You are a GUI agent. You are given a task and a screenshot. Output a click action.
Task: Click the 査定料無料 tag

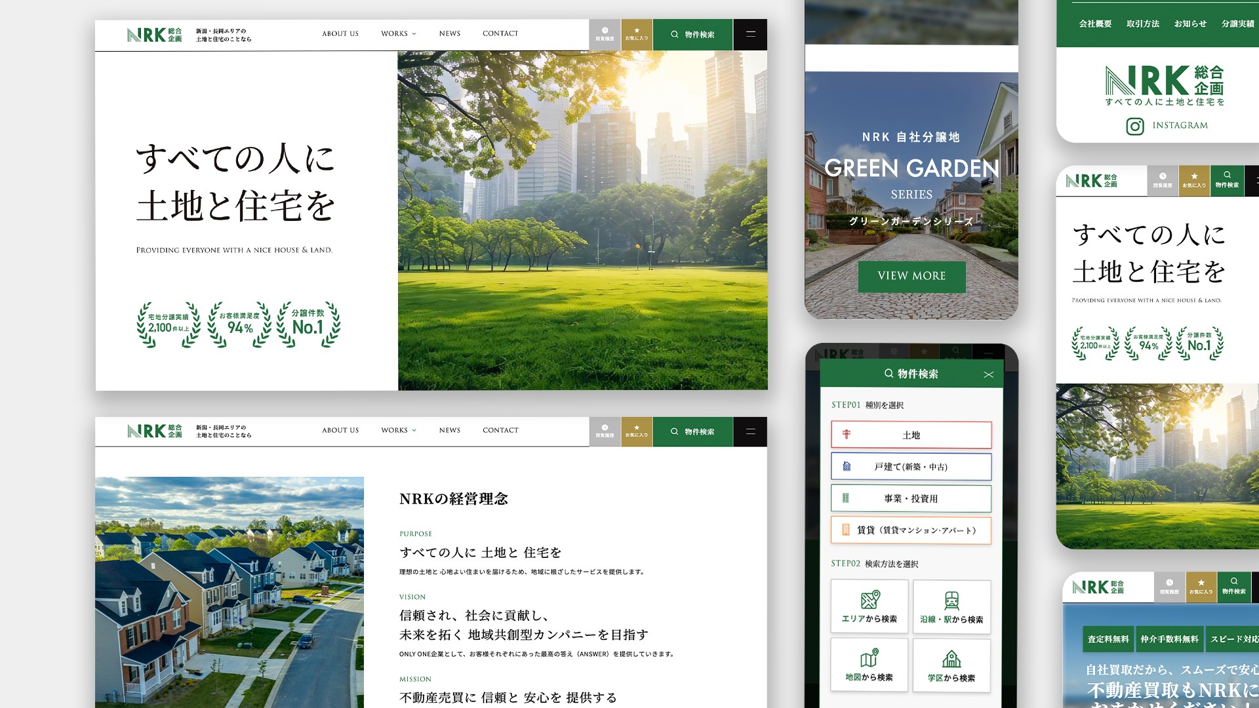point(1108,639)
